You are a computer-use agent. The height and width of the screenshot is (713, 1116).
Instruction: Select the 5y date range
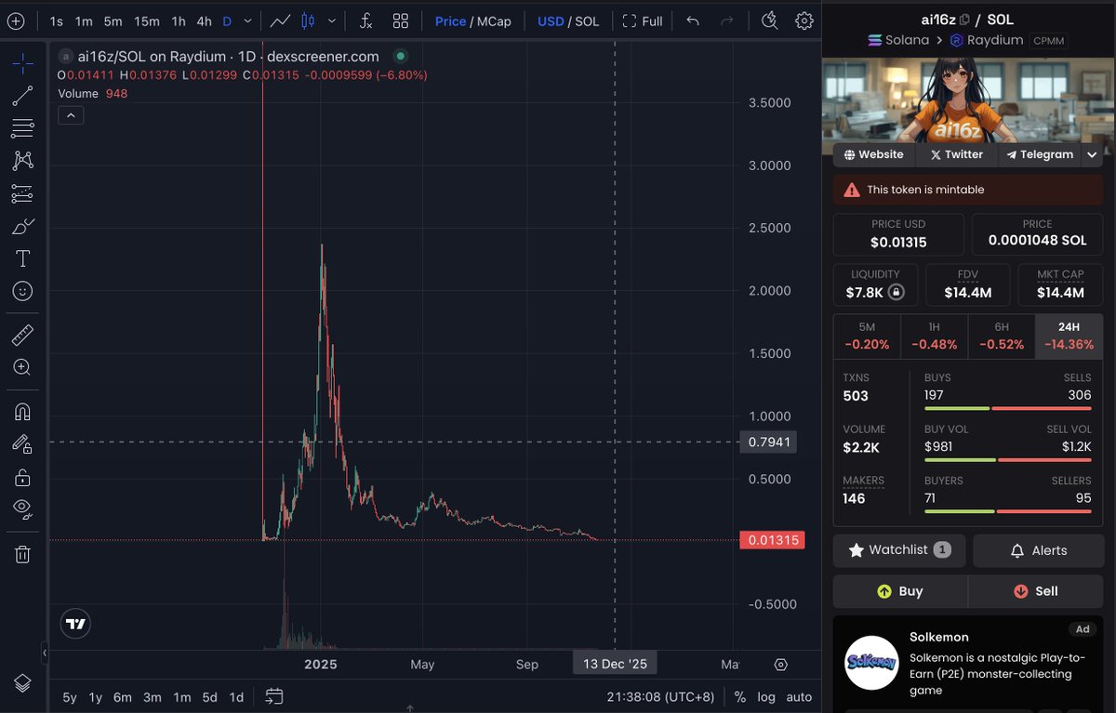pos(70,696)
